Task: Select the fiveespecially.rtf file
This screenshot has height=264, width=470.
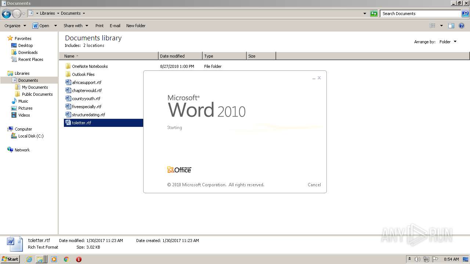Action: point(87,107)
